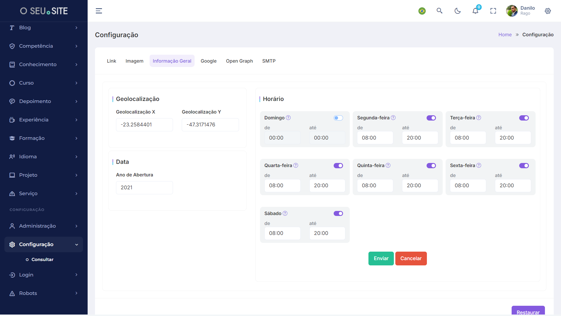Click Segunda-feira 'de' time field
The image size is (561, 316).
pyautogui.click(x=375, y=138)
